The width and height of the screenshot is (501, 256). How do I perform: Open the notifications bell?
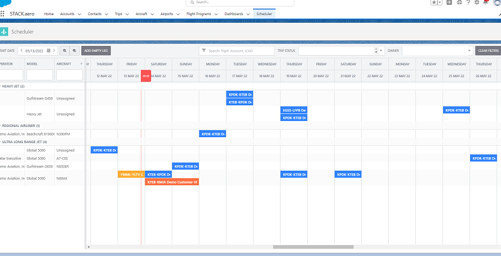486,3
